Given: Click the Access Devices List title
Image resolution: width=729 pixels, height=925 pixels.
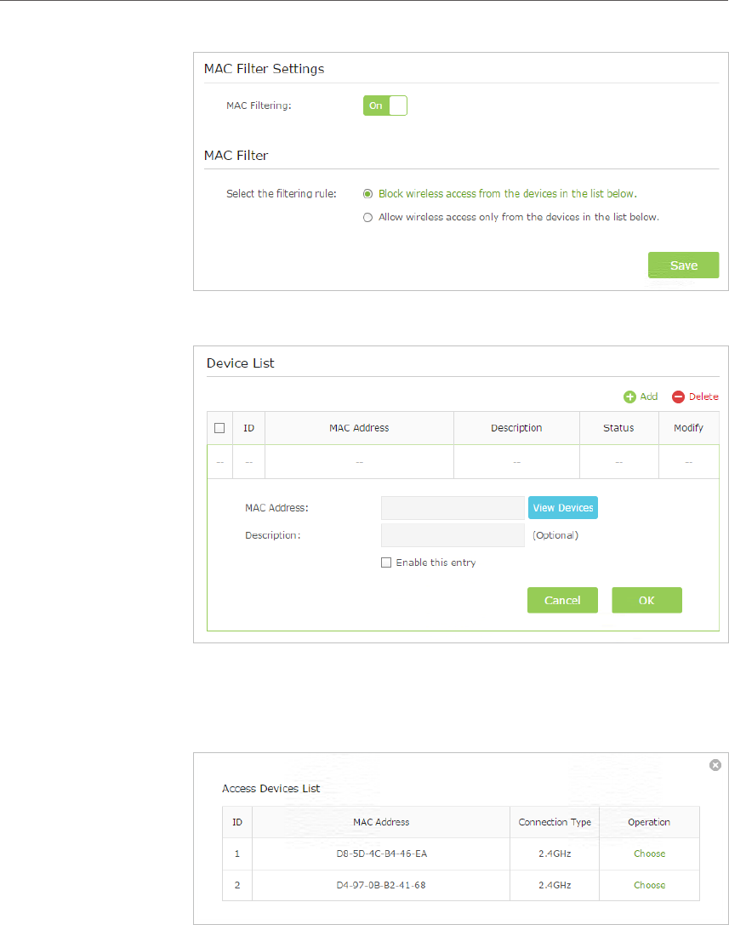Looking at the screenshot, I should click(271, 789).
